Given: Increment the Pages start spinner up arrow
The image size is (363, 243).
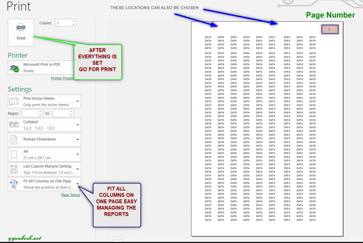Looking at the screenshot, I should point(40,112).
